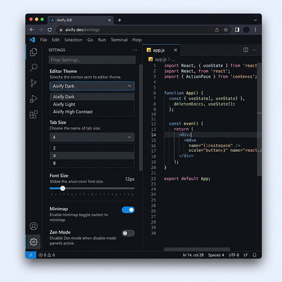Click the browser profile avatar
This screenshot has height=282, width=282.
(246, 30)
